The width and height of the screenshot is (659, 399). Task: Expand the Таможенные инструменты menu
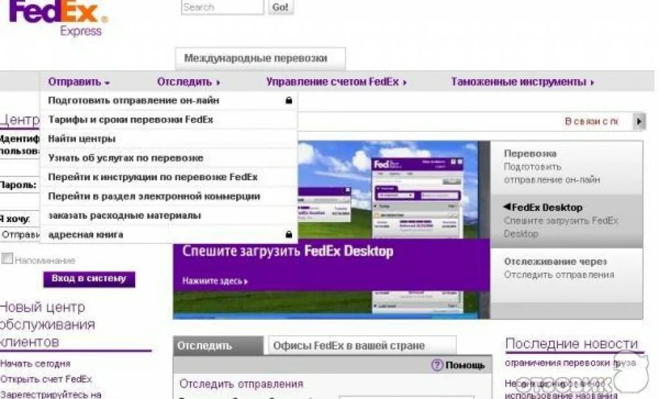click(x=523, y=82)
